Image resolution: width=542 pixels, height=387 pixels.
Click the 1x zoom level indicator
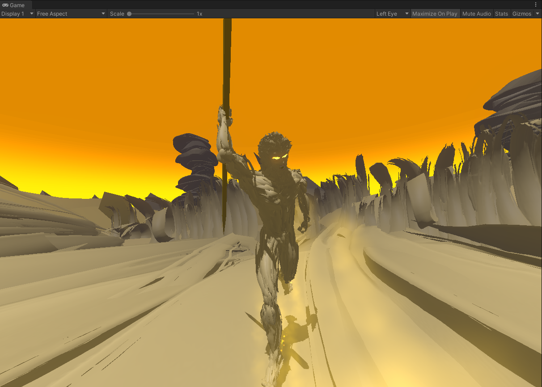(199, 13)
